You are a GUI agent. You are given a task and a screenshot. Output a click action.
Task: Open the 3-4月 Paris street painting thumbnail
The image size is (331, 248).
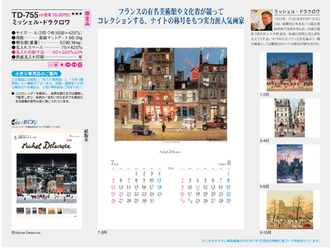click(x=289, y=118)
